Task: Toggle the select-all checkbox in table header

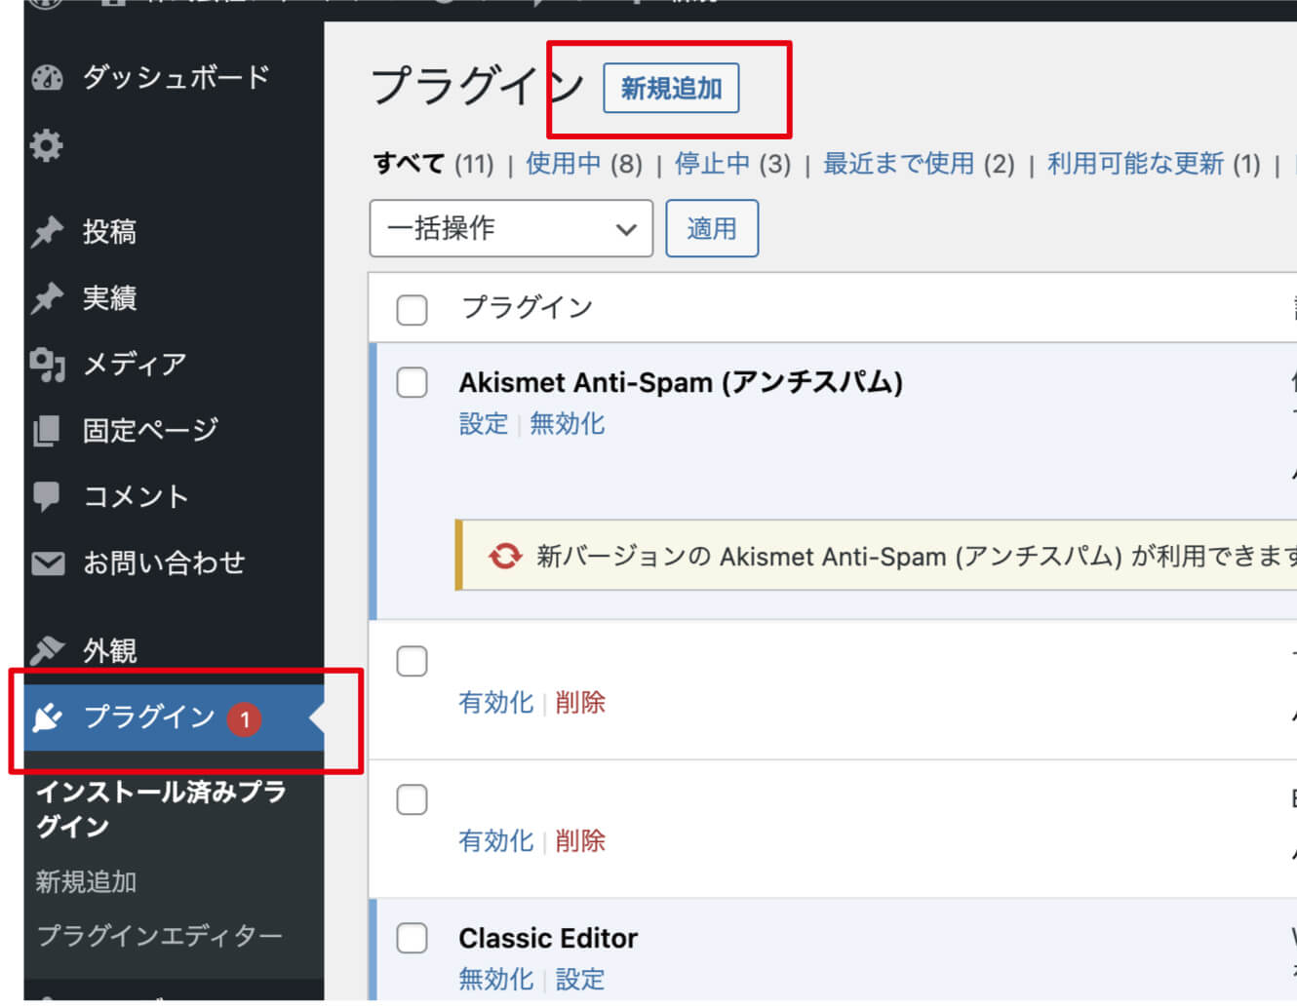Action: (x=412, y=310)
